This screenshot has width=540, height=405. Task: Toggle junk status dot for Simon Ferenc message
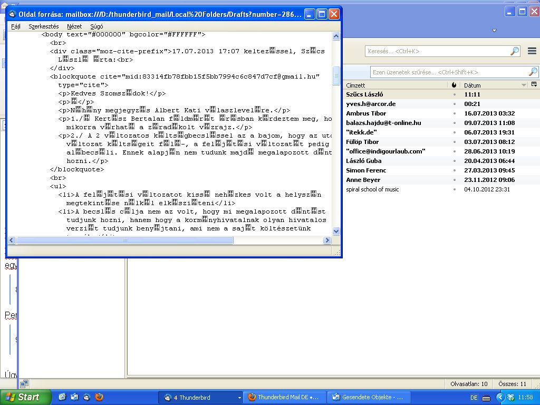click(454, 170)
